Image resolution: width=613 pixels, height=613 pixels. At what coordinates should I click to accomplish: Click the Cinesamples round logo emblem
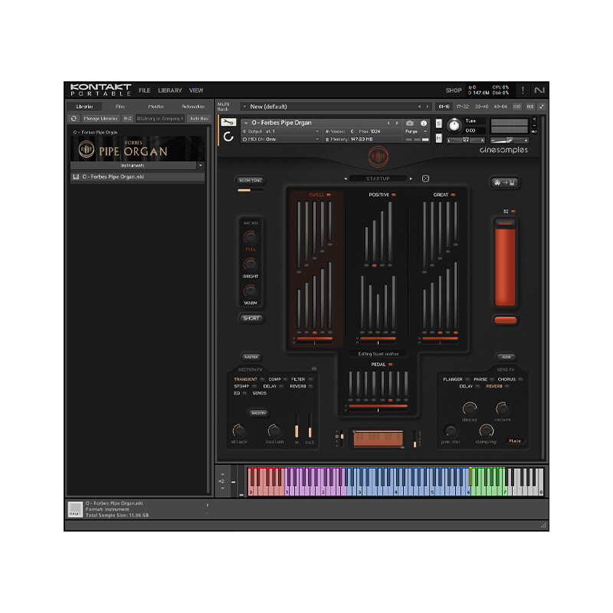378,156
